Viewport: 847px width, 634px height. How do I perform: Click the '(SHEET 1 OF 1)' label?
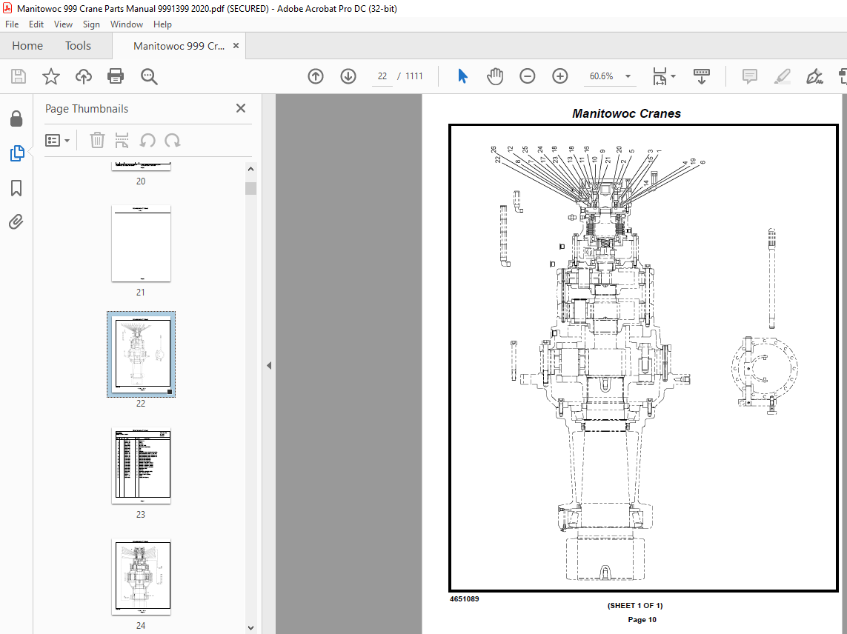pos(635,605)
